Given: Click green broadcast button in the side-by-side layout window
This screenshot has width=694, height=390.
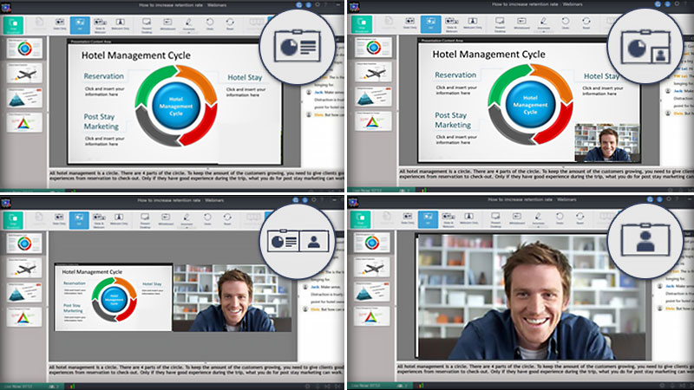Looking at the screenshot, I should [13, 220].
